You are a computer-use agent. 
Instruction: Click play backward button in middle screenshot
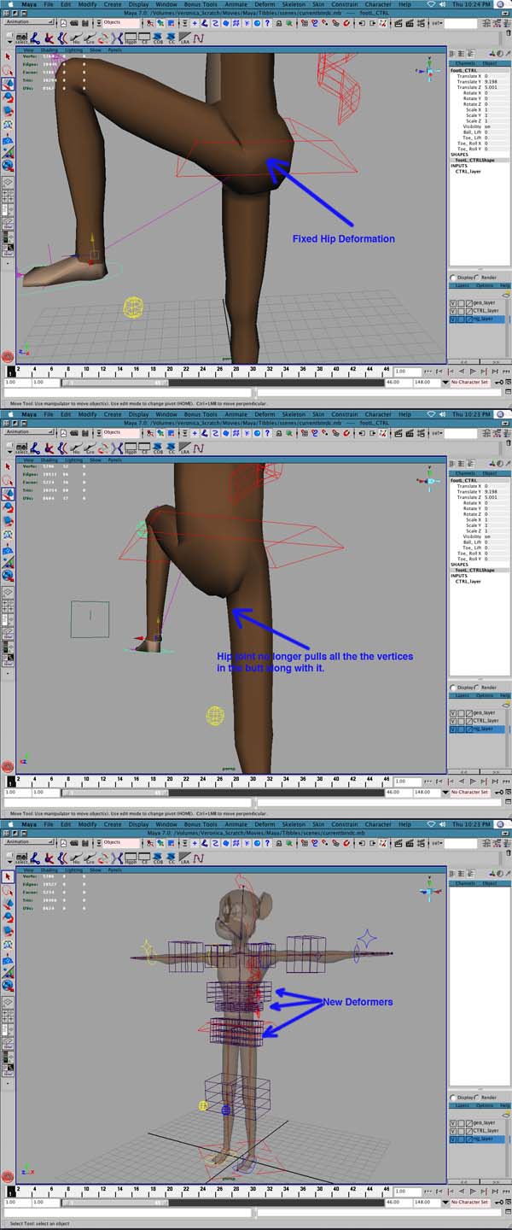tap(462, 782)
